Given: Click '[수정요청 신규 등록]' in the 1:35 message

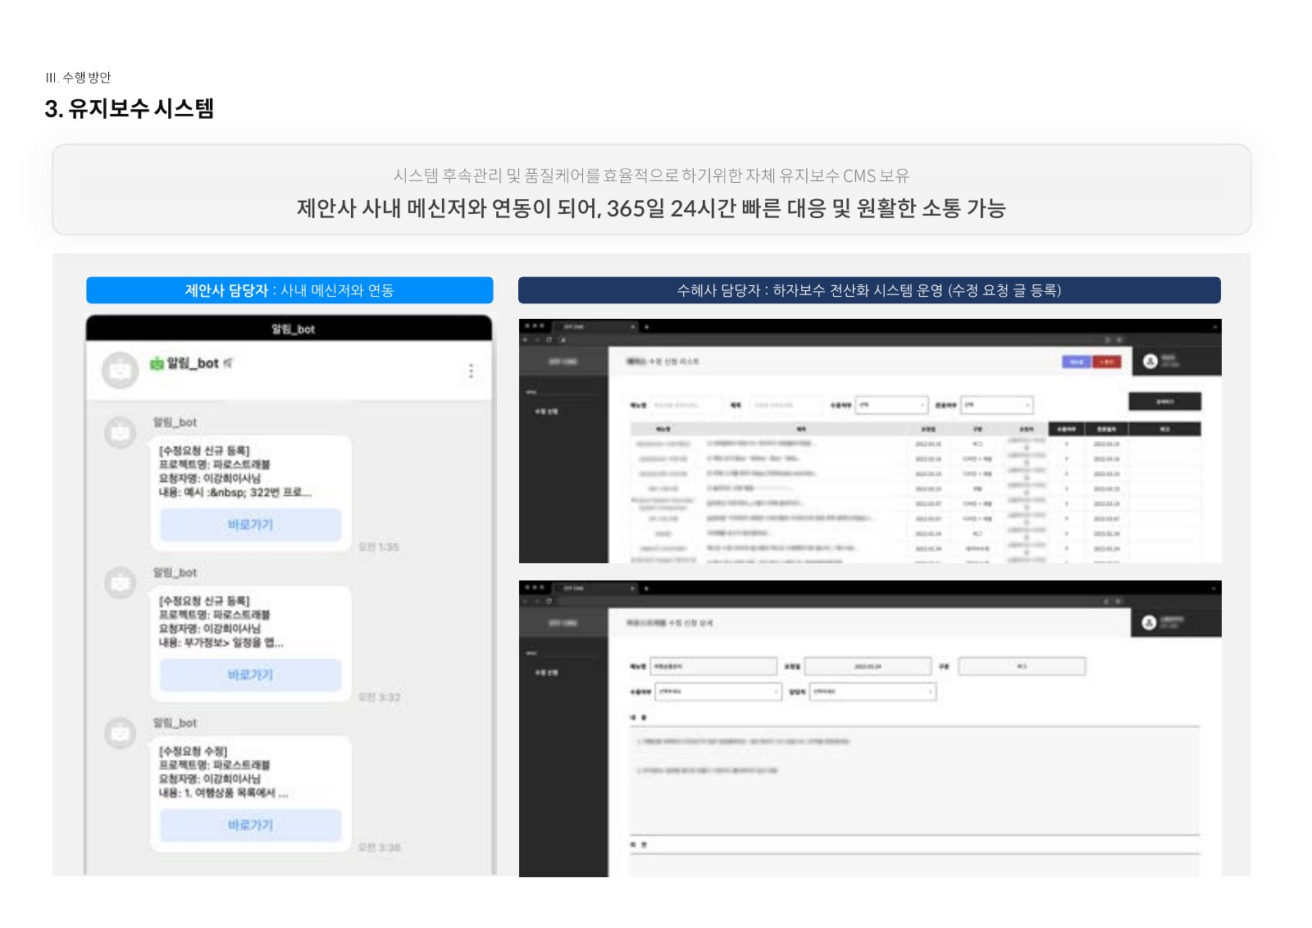Looking at the screenshot, I should pos(204,451).
